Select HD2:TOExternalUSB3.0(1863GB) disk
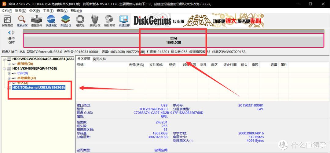This screenshot has height=153, width=330. pos(38,88)
